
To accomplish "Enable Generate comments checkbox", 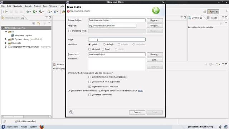I will pos(89,95).
